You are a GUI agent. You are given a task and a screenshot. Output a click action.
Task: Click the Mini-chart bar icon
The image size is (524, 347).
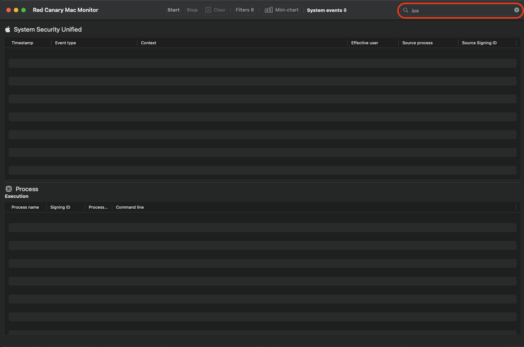point(269,10)
